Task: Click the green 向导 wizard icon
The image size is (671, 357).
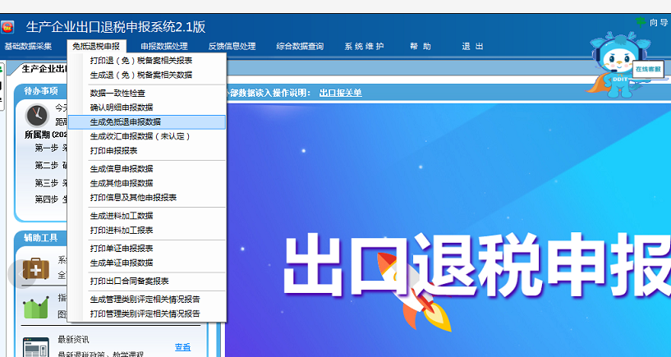Action: (641, 21)
